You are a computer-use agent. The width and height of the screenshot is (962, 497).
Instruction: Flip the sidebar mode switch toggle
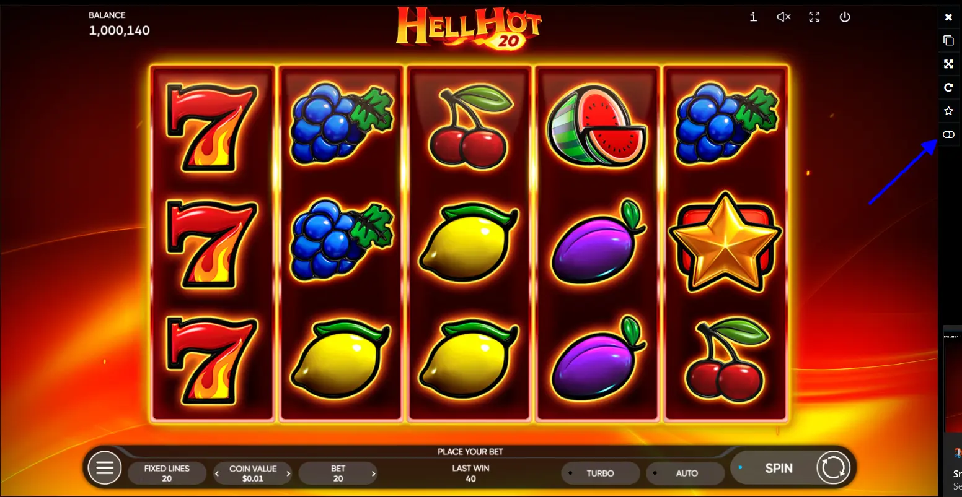(x=948, y=134)
